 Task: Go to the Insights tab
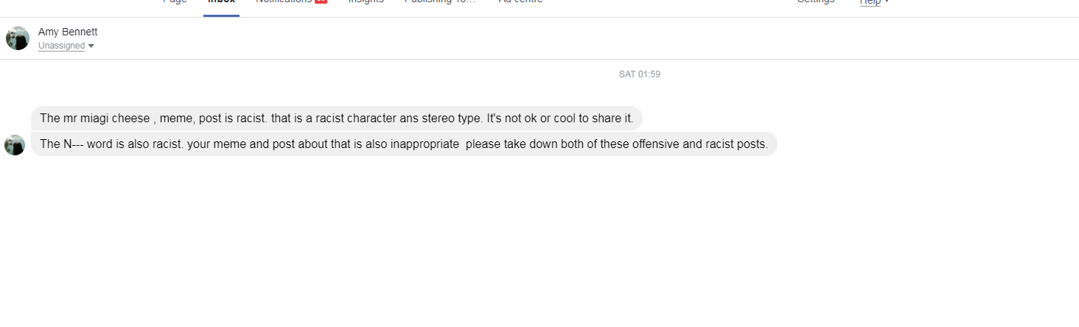366,1
